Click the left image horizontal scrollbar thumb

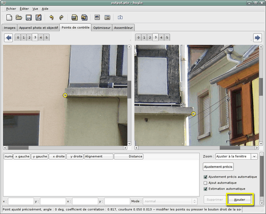18,148
